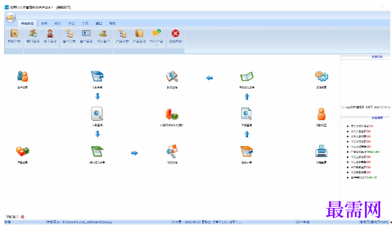This screenshot has width=392, height=228.
Task: Switch to the 统计 ribbon tab
Action: click(x=58, y=23)
